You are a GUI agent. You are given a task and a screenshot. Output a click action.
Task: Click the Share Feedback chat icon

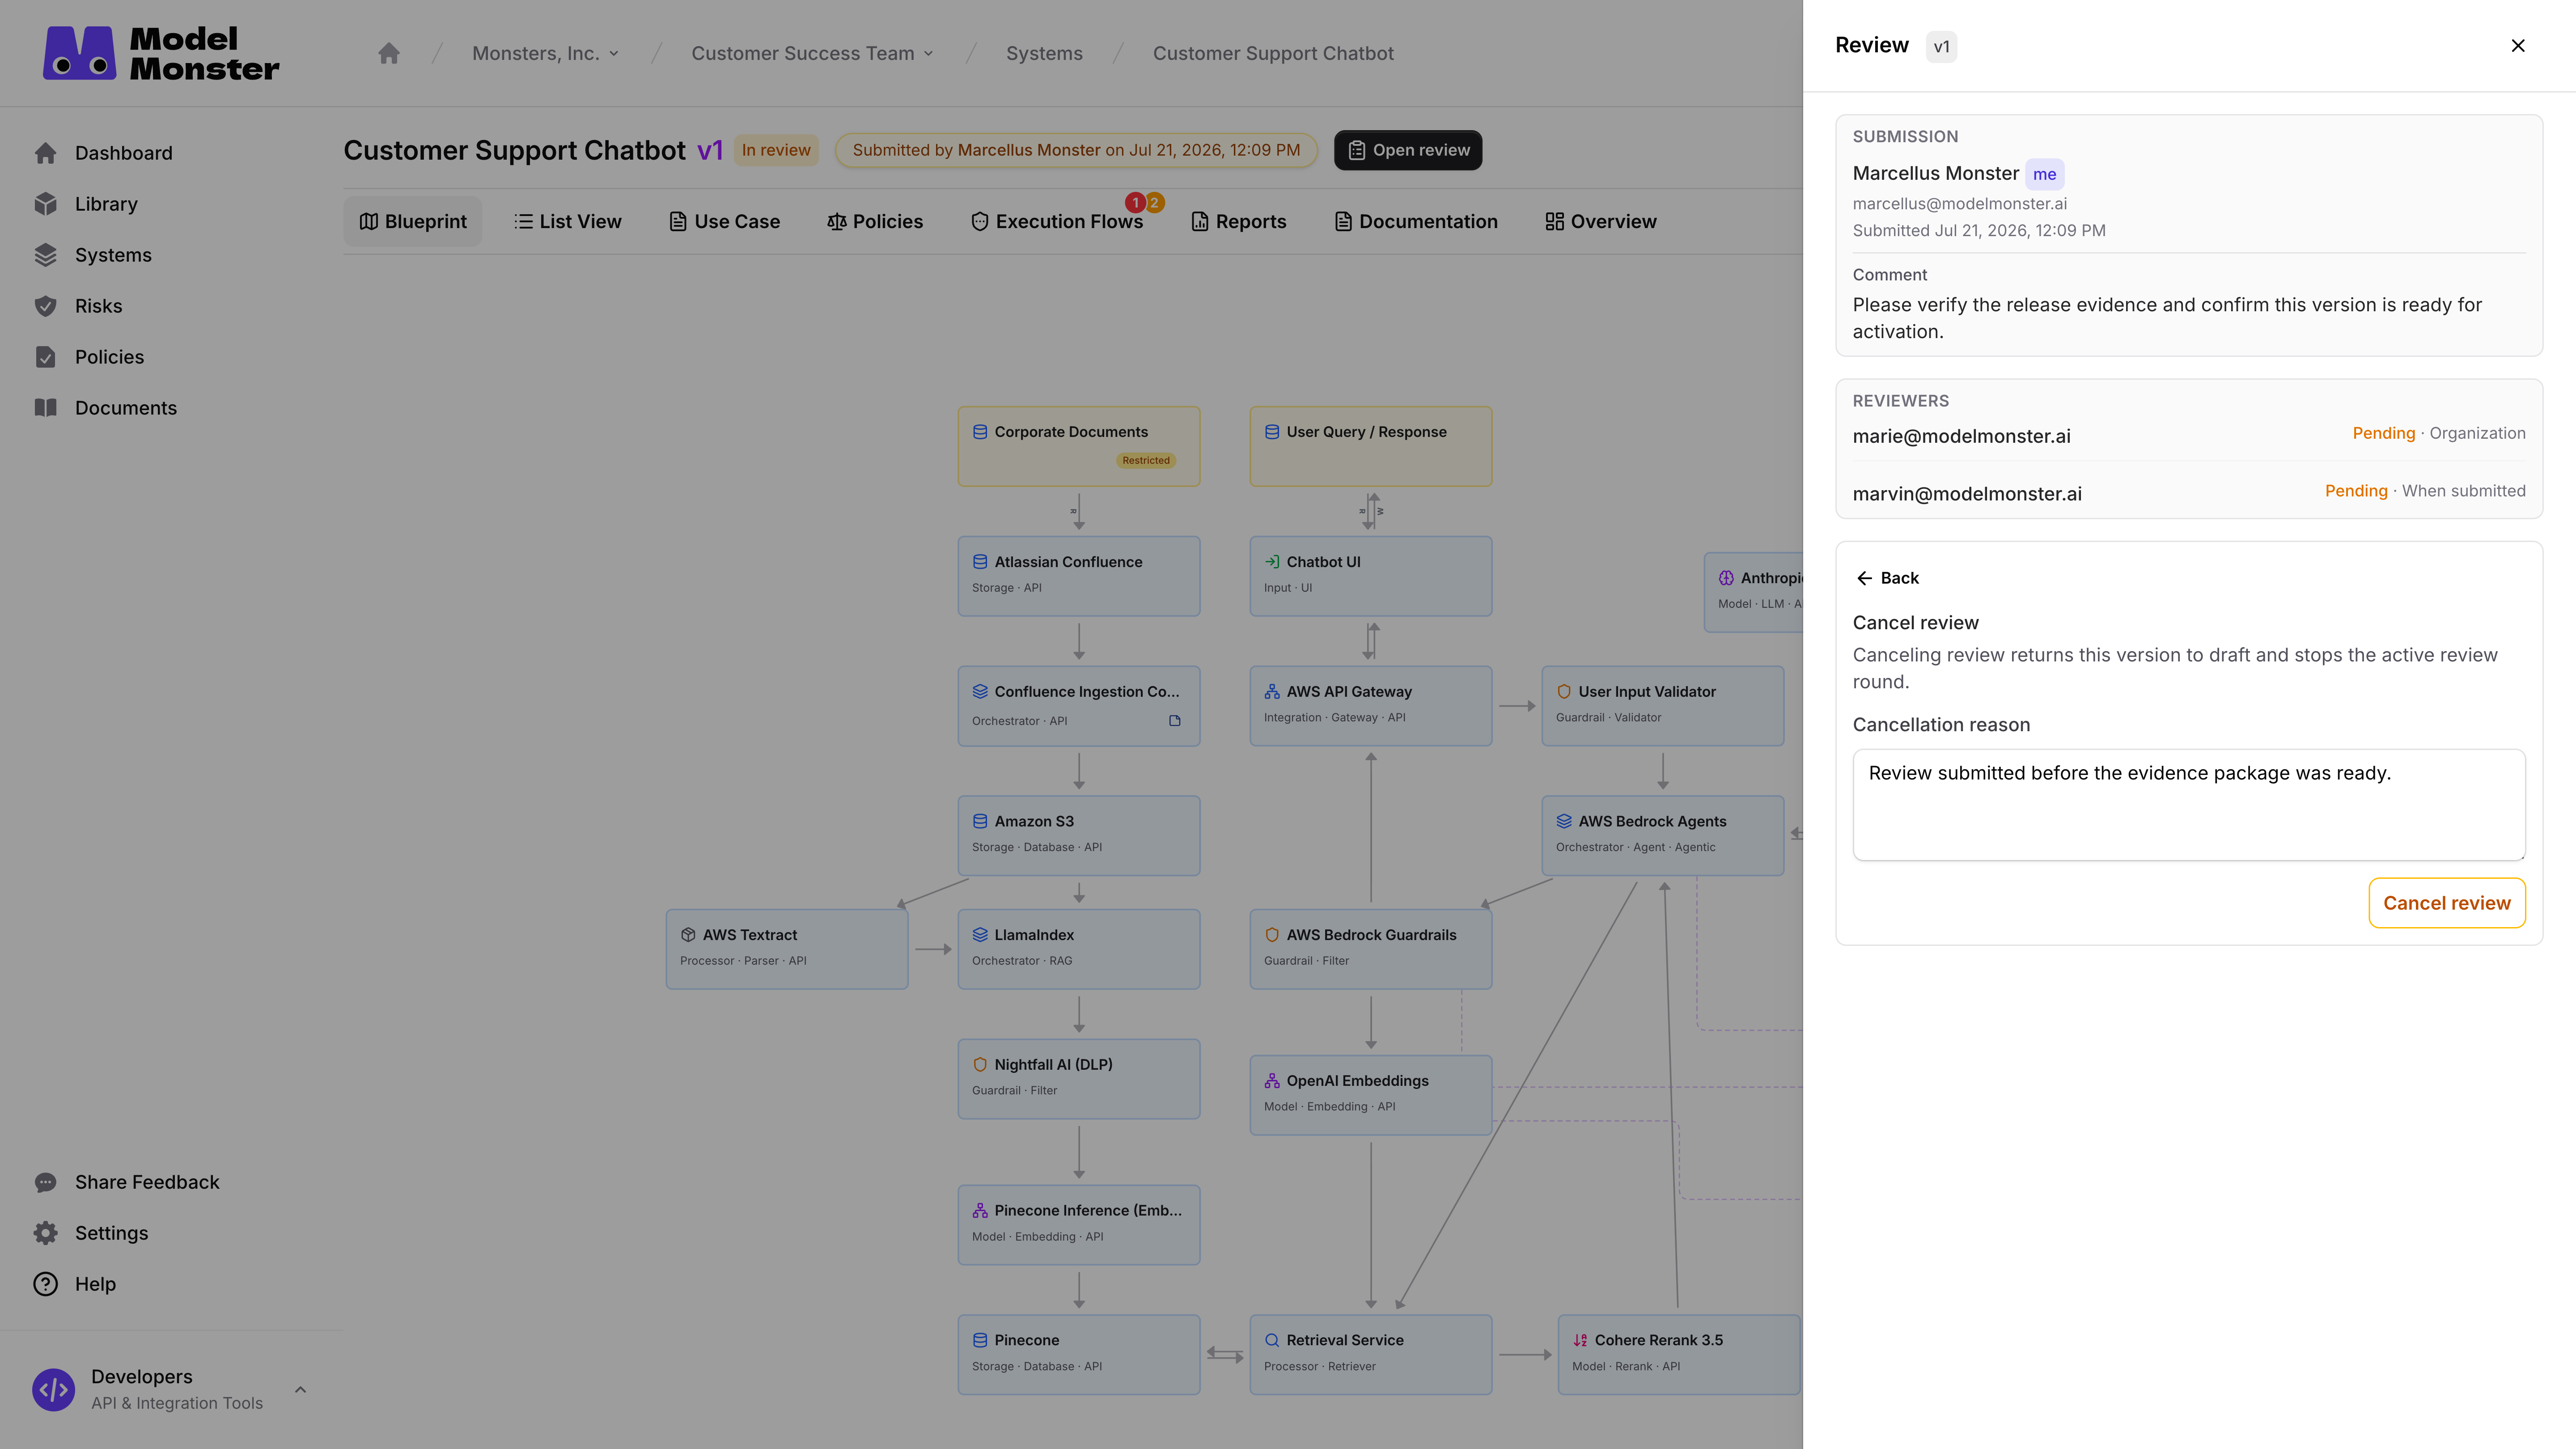(x=45, y=1182)
